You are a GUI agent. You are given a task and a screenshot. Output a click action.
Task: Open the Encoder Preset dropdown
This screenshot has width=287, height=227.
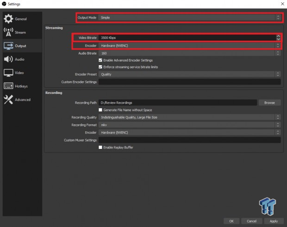[x=189, y=74]
